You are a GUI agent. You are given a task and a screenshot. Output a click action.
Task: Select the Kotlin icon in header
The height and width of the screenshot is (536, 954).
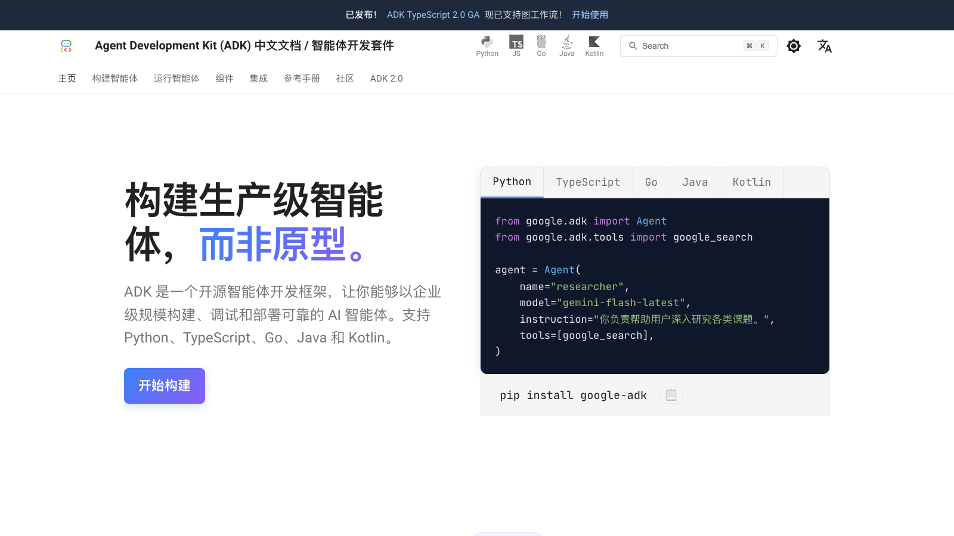point(594,46)
